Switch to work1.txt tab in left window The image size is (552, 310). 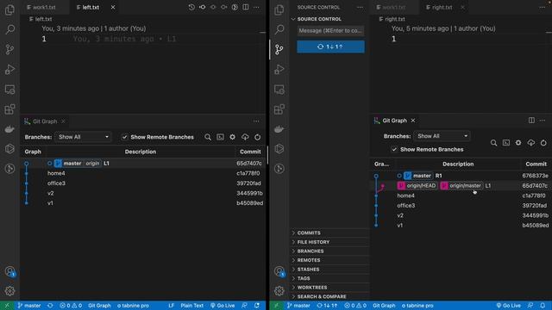pyautogui.click(x=44, y=7)
